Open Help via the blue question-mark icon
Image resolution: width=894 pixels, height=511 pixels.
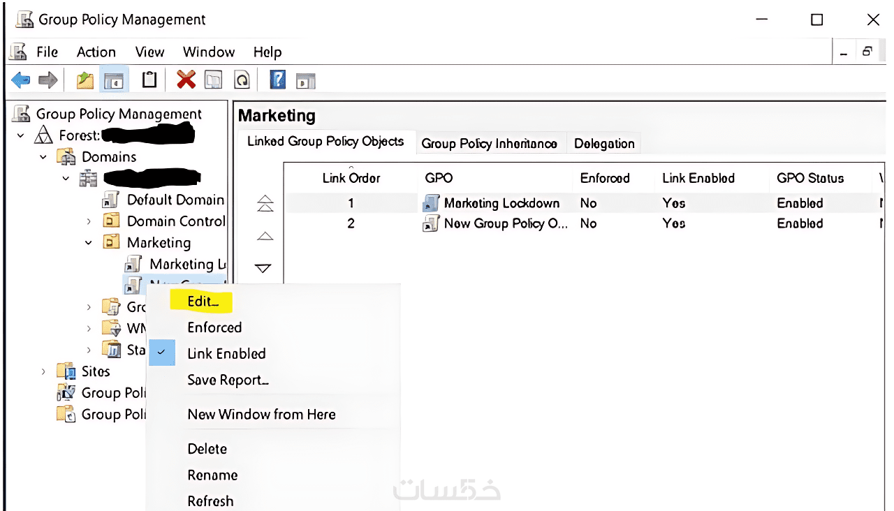click(x=277, y=80)
